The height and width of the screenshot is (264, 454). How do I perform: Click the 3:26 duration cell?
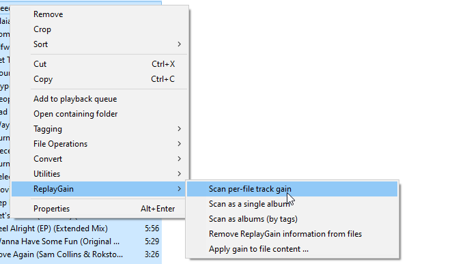point(152,254)
